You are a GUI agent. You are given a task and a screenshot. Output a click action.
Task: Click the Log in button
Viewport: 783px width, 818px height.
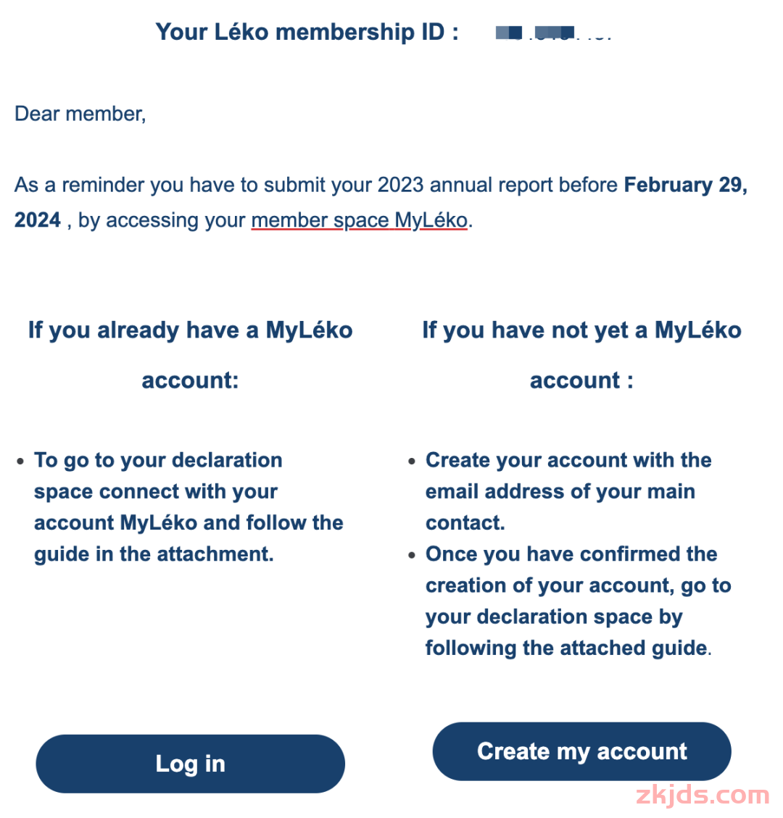point(190,764)
